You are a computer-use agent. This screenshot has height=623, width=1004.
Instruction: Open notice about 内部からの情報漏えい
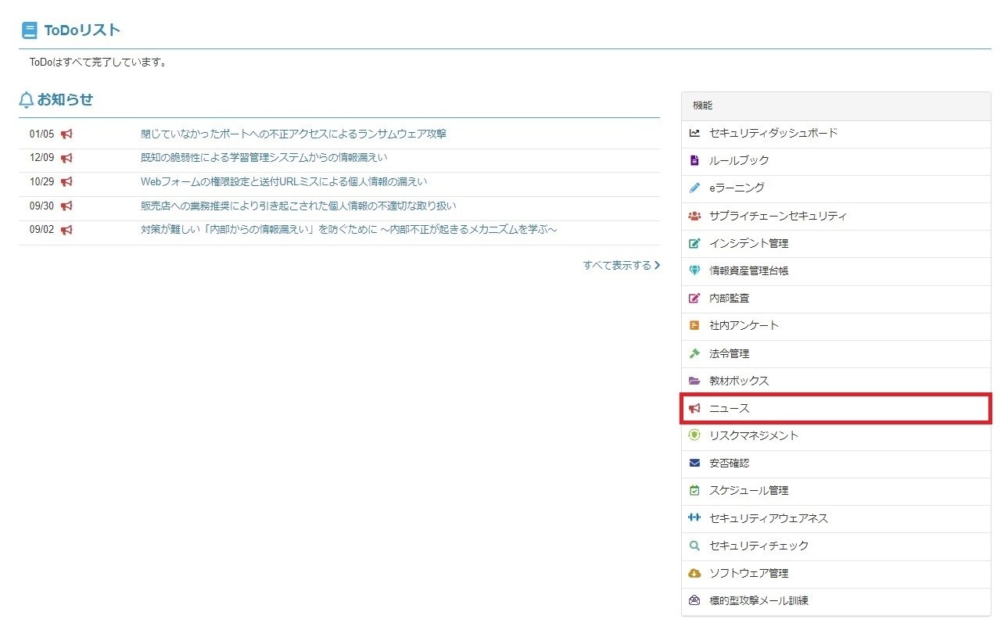(x=349, y=230)
